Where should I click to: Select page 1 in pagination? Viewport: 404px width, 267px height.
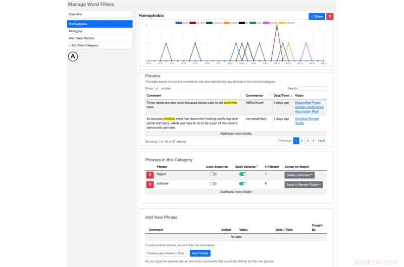tap(296, 141)
